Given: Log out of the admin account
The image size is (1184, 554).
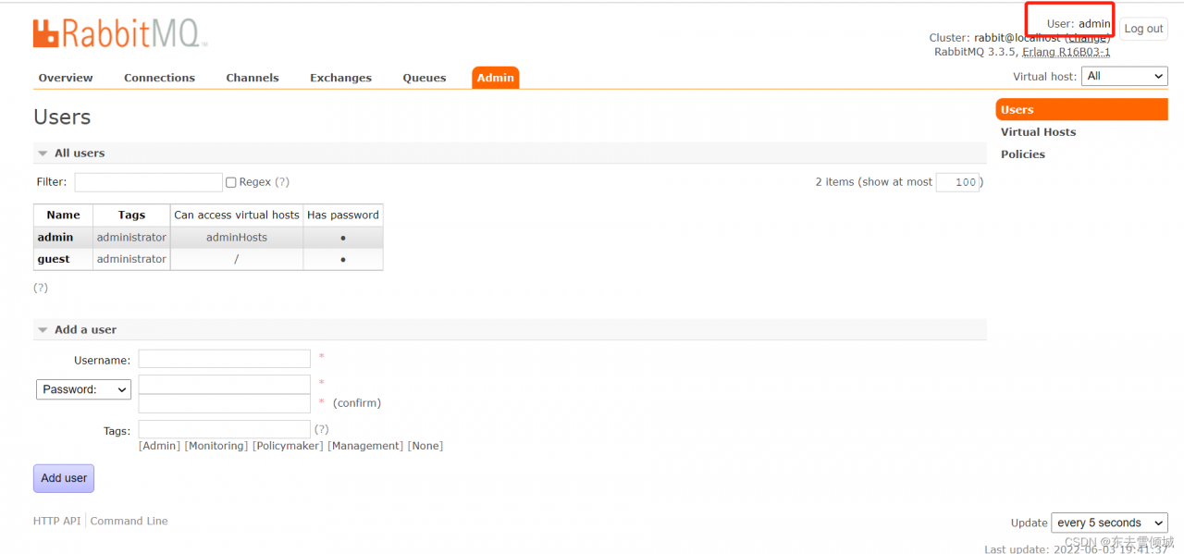Looking at the screenshot, I should [x=1143, y=29].
